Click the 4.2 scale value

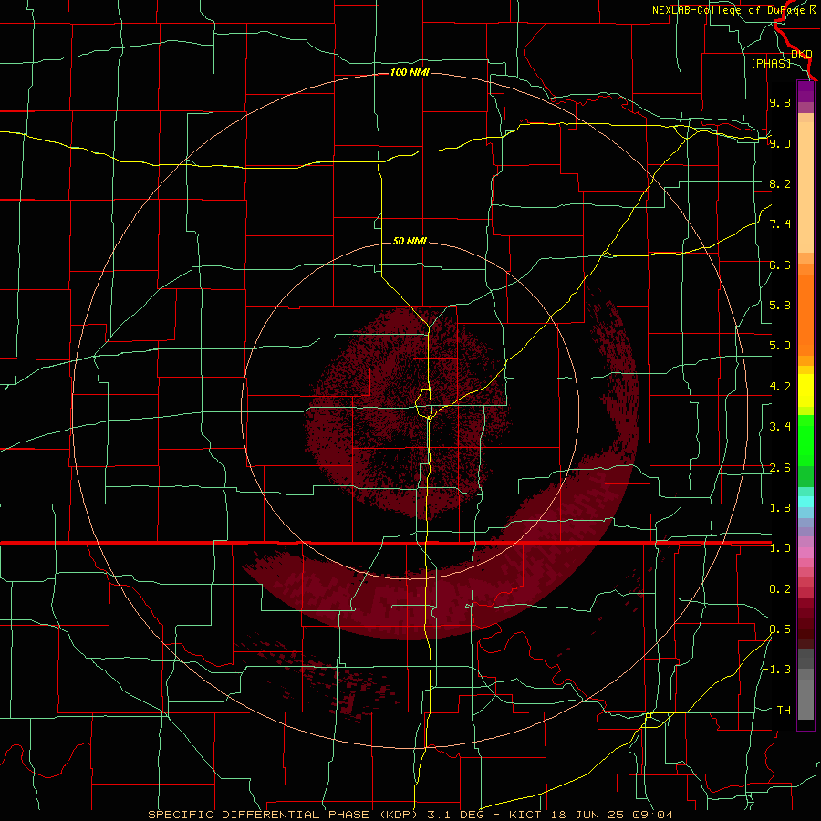pyautogui.click(x=780, y=387)
